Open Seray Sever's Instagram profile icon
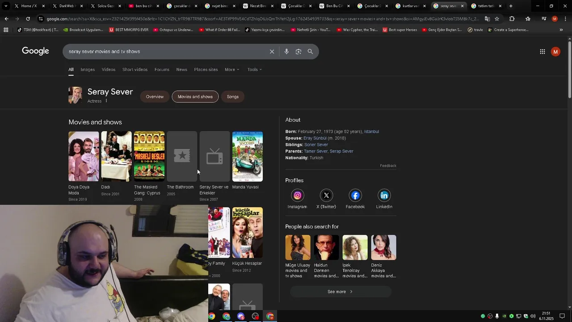The width and height of the screenshot is (572, 322). [x=297, y=195]
